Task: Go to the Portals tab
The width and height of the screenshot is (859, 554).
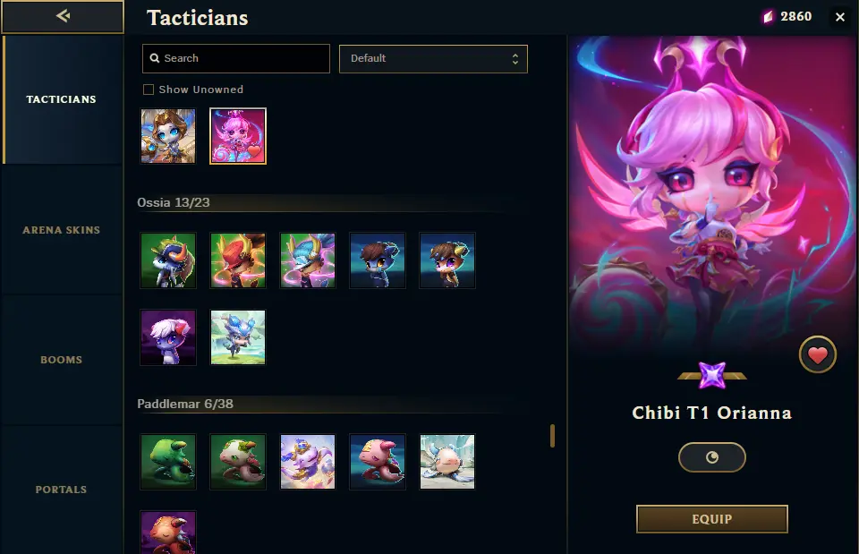Action: [x=62, y=490]
